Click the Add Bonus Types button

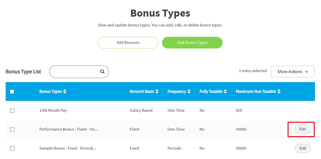click(192, 42)
